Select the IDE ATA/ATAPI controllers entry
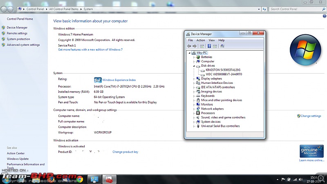 pos(218,87)
